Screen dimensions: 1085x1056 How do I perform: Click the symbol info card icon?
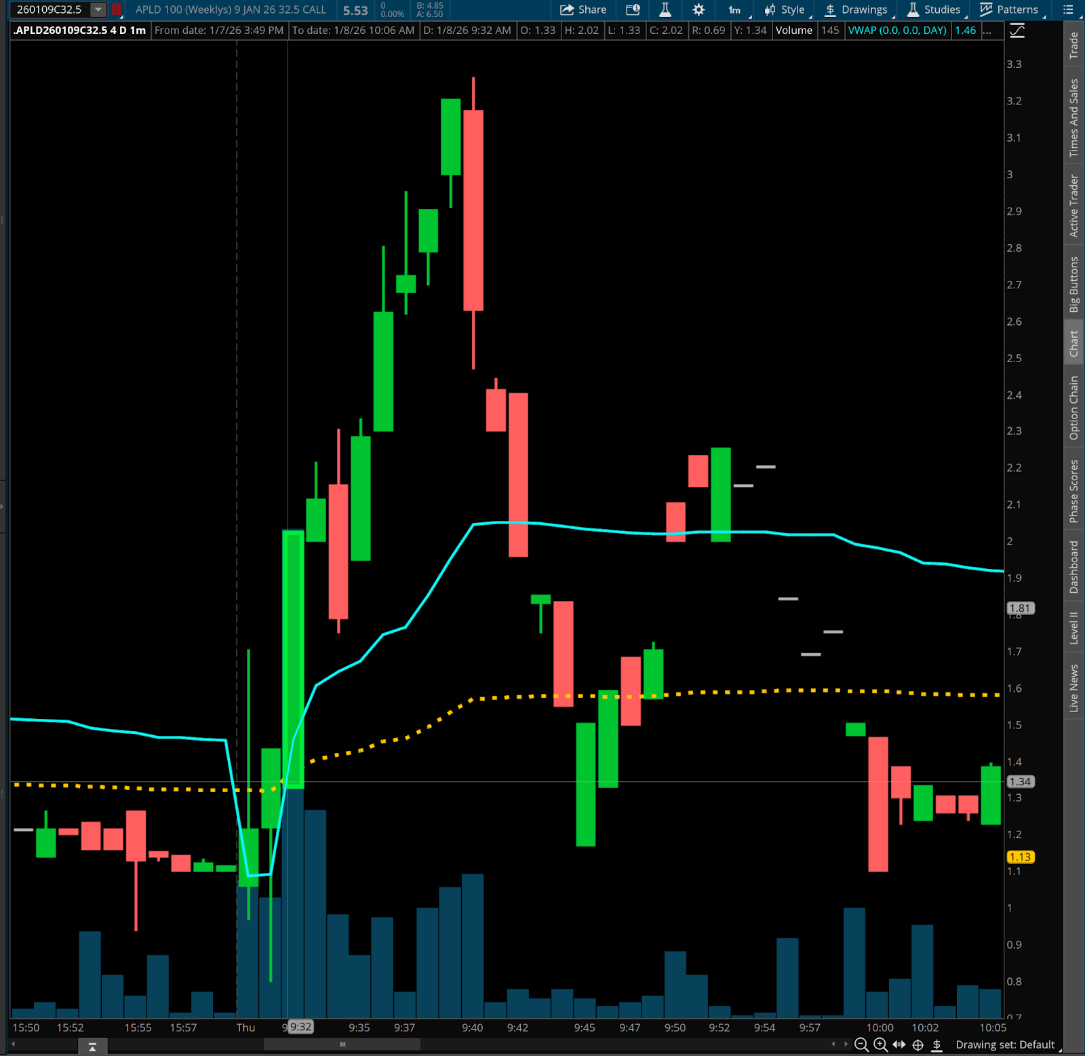pos(633,9)
